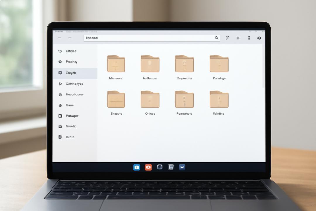Open the three-dot more options menu

click(249, 38)
